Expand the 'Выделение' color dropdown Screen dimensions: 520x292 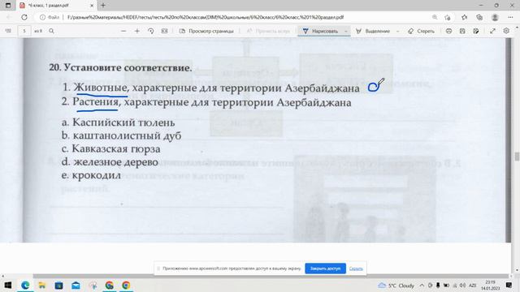coord(397,31)
